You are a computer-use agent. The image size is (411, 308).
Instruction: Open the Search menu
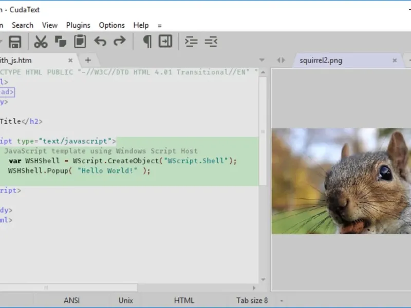[23, 25]
